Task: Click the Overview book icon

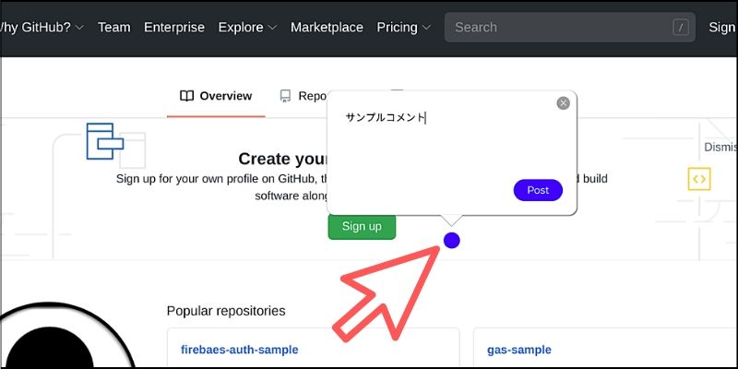Action: (x=187, y=96)
